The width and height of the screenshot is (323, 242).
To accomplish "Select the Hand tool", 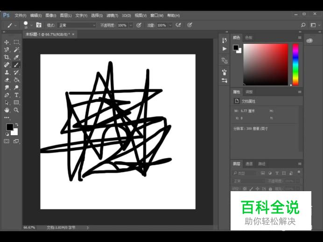I will tap(7, 110).
